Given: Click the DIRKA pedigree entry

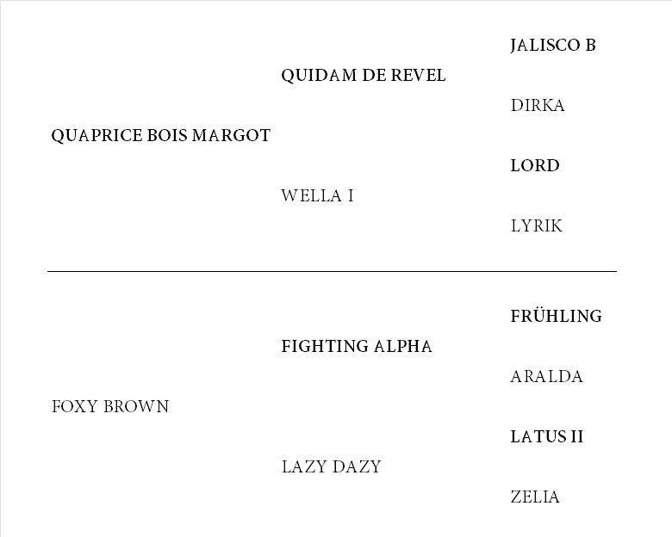Looking at the screenshot, I should click(538, 105).
